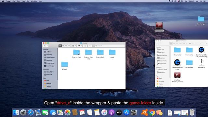Select iCloud Drive in drive_c sidebar
This screenshot has height=117, width=208.
coord(50,72)
